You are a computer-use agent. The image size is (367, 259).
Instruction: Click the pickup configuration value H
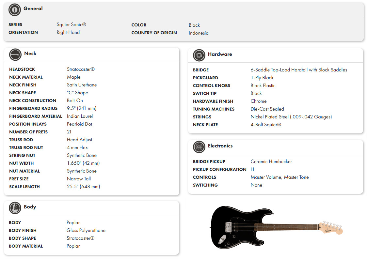[x=252, y=169]
